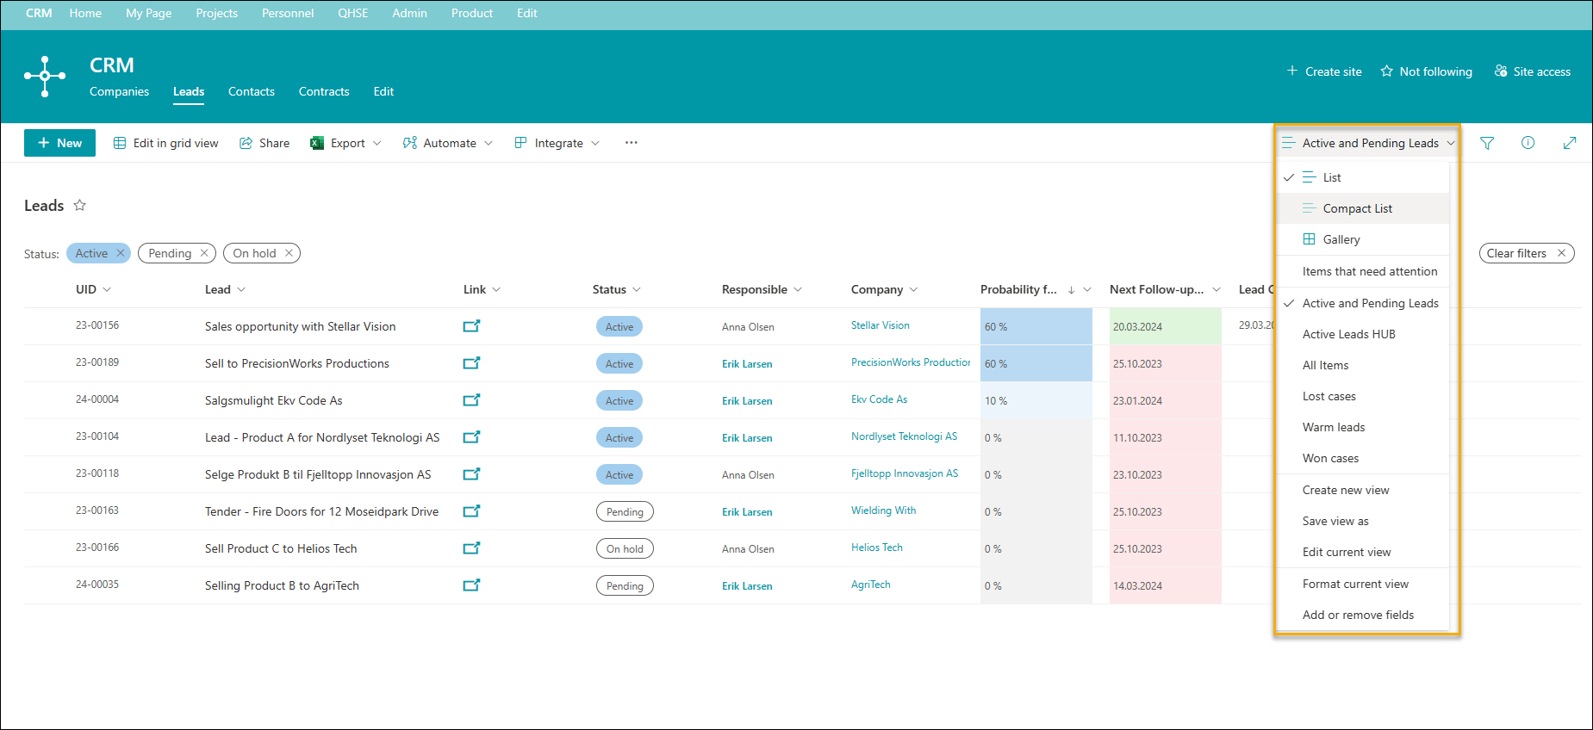This screenshot has height=730, width=1593.
Task: Remove the On hold status filter chip
Action: pos(289,253)
